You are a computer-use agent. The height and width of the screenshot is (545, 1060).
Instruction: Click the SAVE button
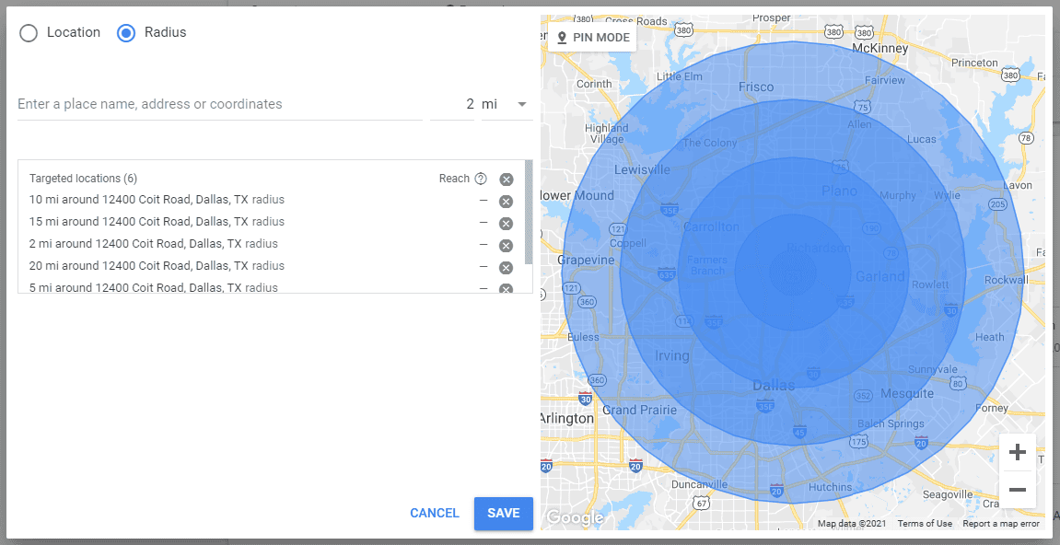[x=504, y=513]
